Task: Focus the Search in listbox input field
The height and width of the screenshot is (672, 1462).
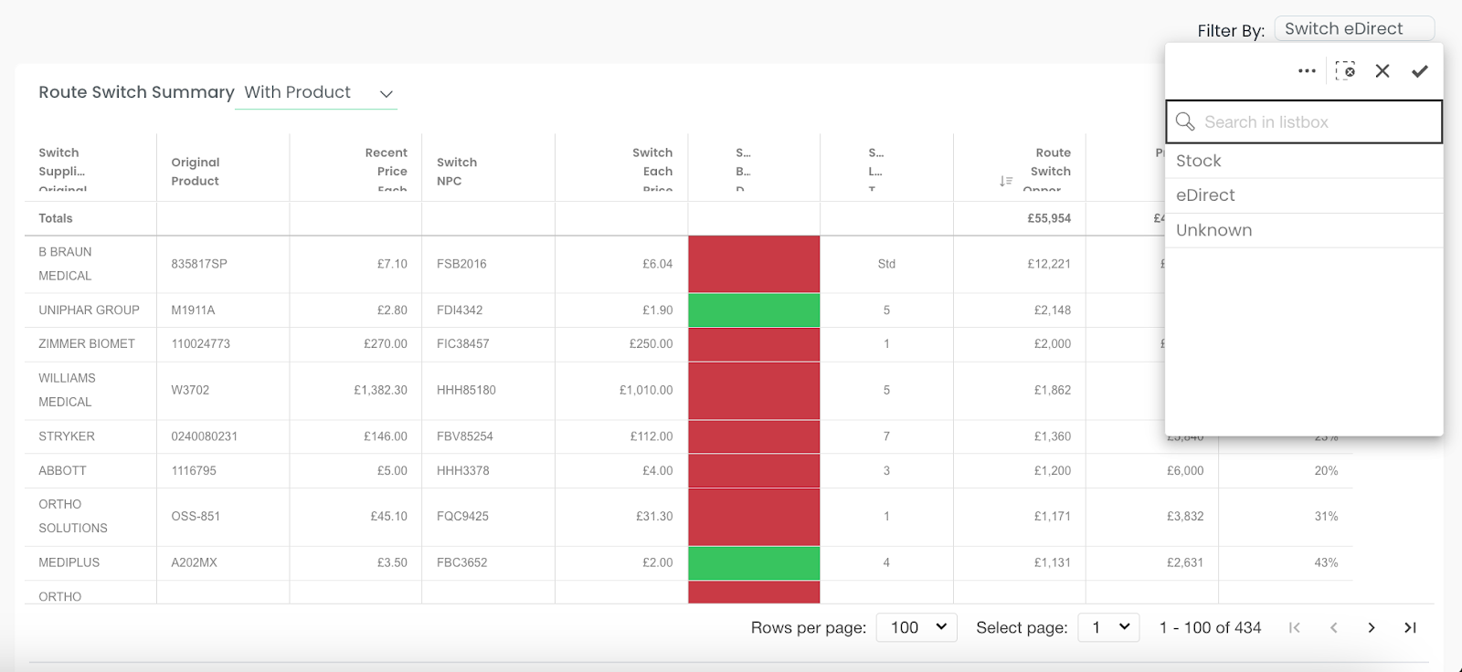Action: click(1304, 121)
